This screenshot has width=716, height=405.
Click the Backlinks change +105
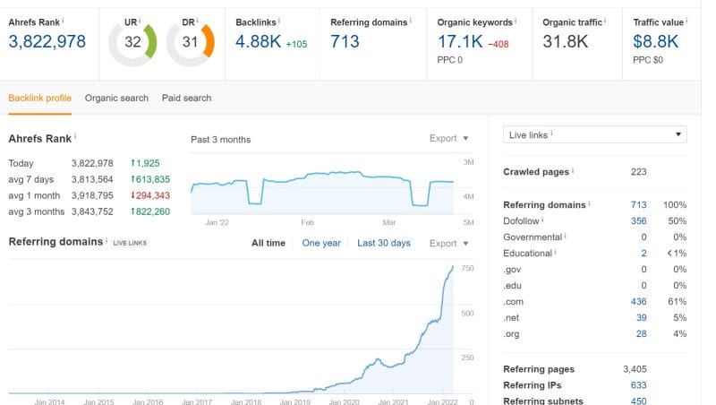[296, 44]
